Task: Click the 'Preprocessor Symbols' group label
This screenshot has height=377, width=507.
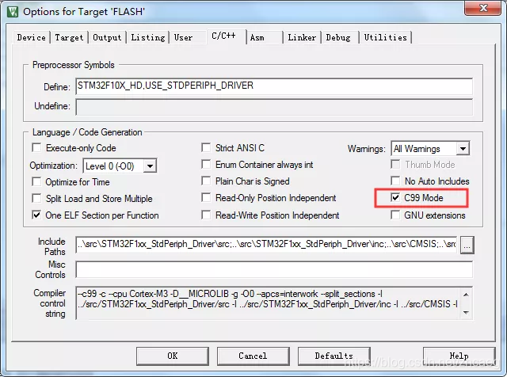Action: (74, 65)
